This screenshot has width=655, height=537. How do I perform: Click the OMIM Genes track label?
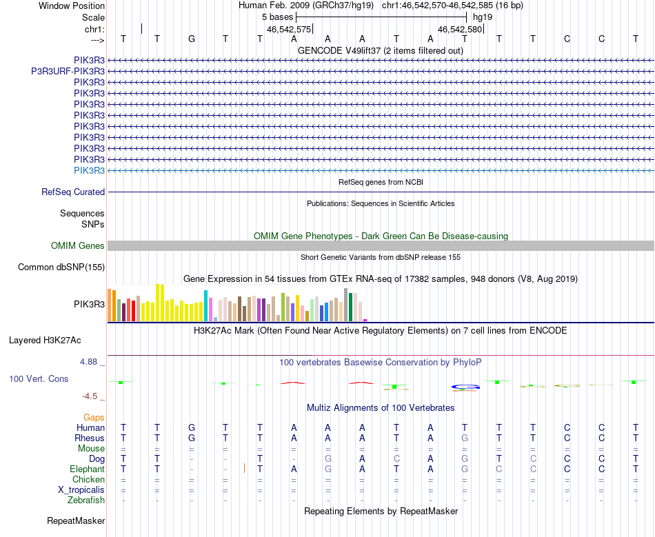click(78, 245)
